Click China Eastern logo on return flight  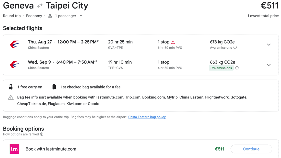click(x=14, y=65)
